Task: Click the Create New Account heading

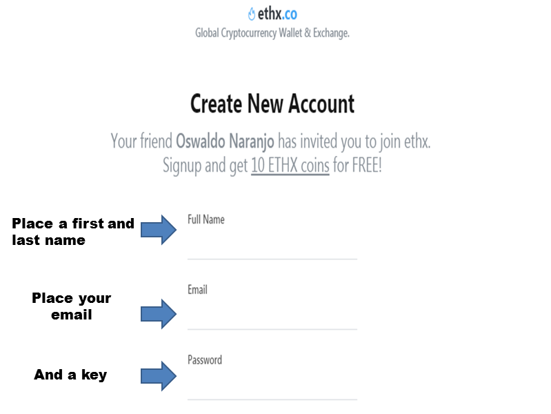Action: pyautogui.click(x=272, y=103)
